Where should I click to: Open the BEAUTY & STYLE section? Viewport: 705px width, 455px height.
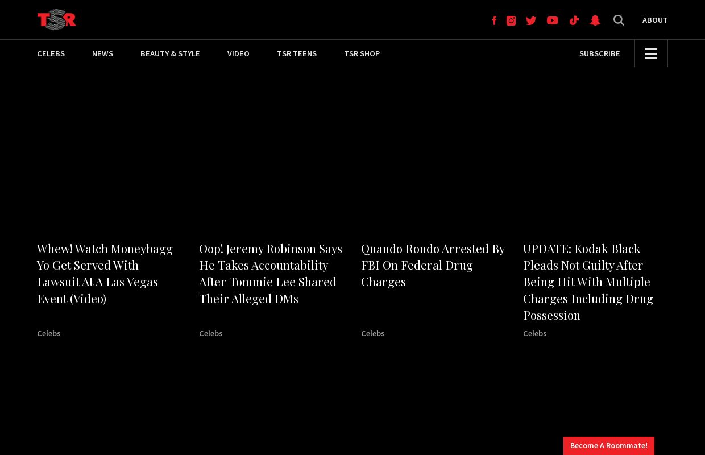[x=170, y=53]
